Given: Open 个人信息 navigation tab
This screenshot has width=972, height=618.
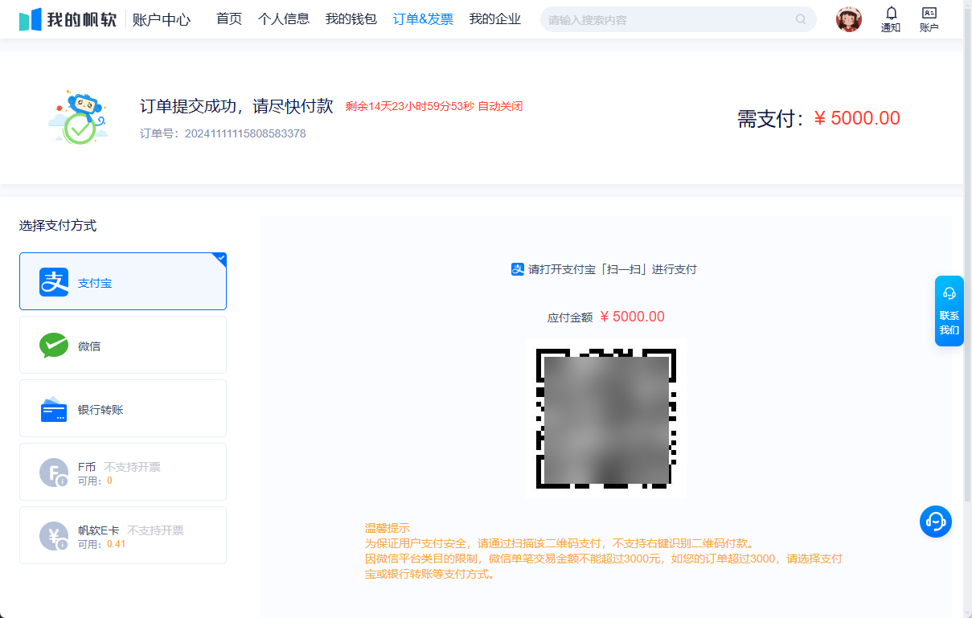Looking at the screenshot, I should pyautogui.click(x=284, y=19).
